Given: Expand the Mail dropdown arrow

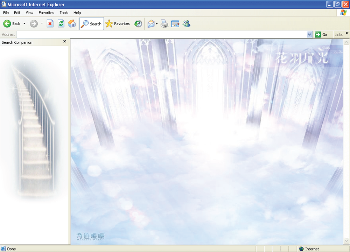Looking at the screenshot, I should tap(157, 24).
